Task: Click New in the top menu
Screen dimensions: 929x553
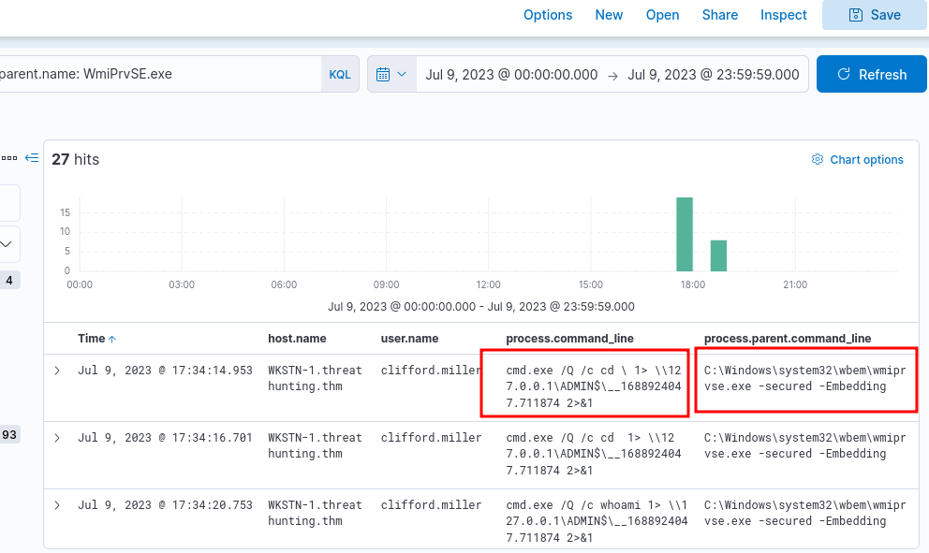Action: point(609,15)
